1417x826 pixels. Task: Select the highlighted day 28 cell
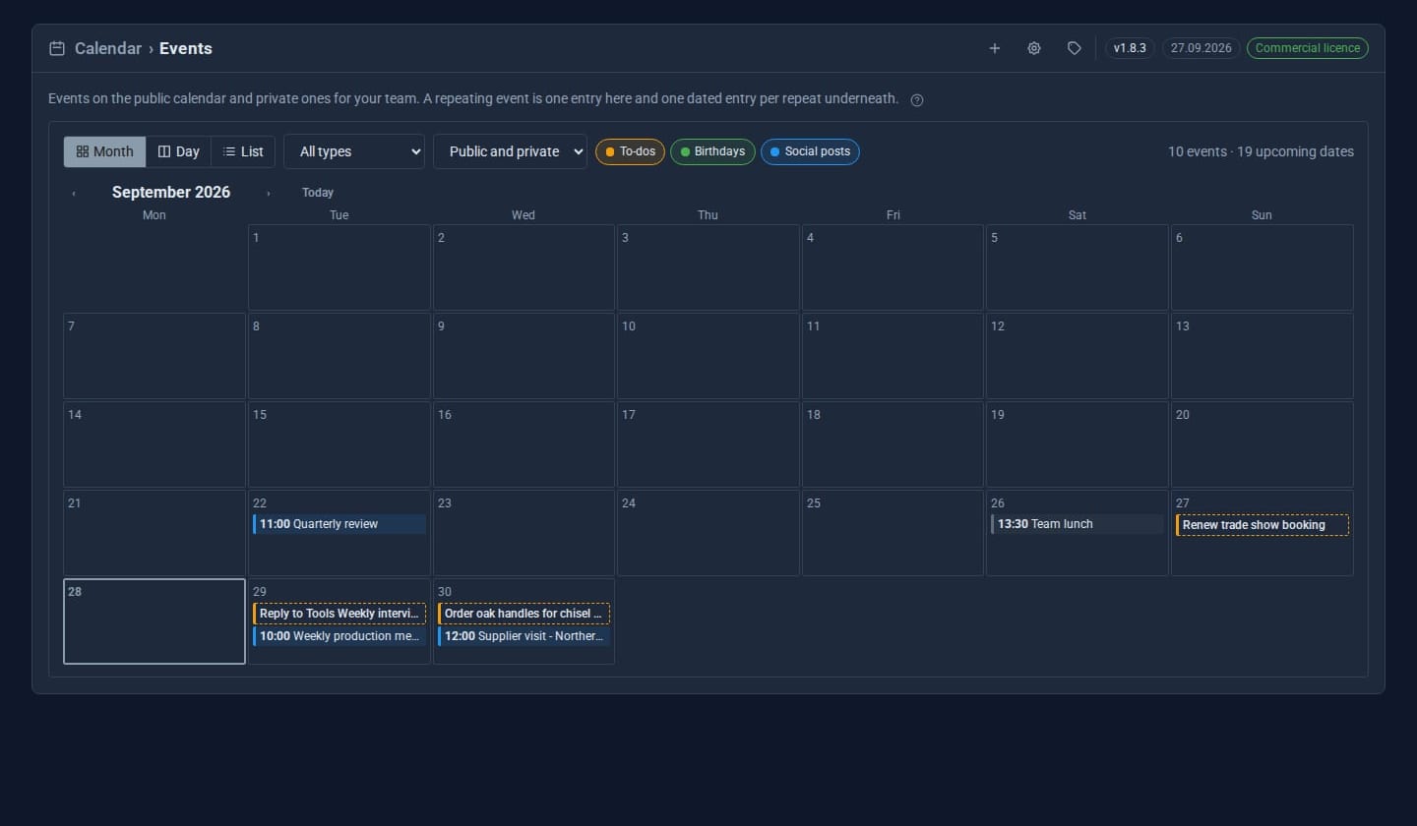click(x=154, y=621)
